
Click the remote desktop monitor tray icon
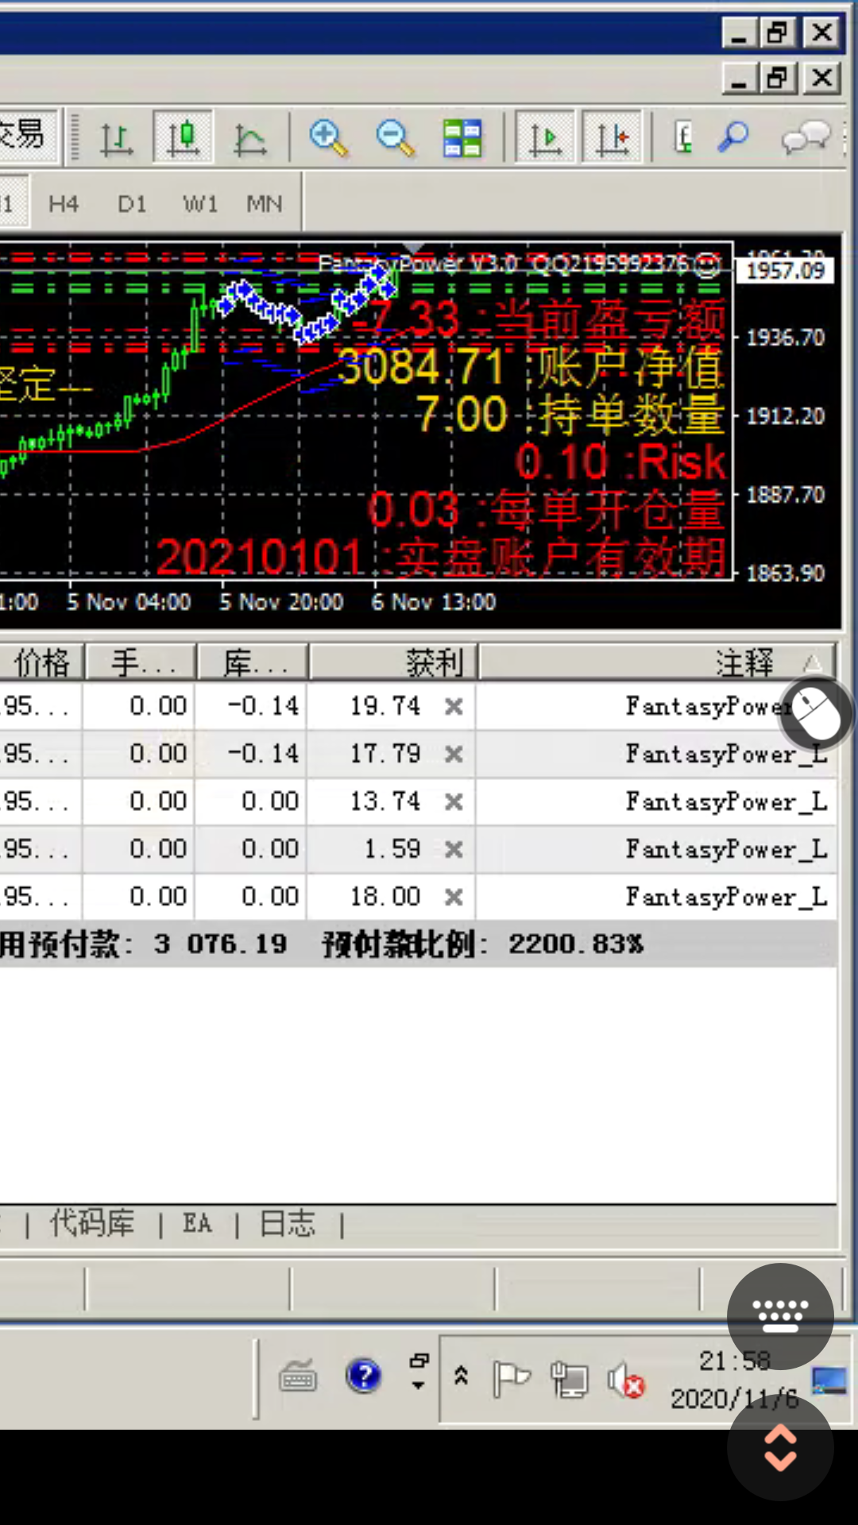point(829,1380)
